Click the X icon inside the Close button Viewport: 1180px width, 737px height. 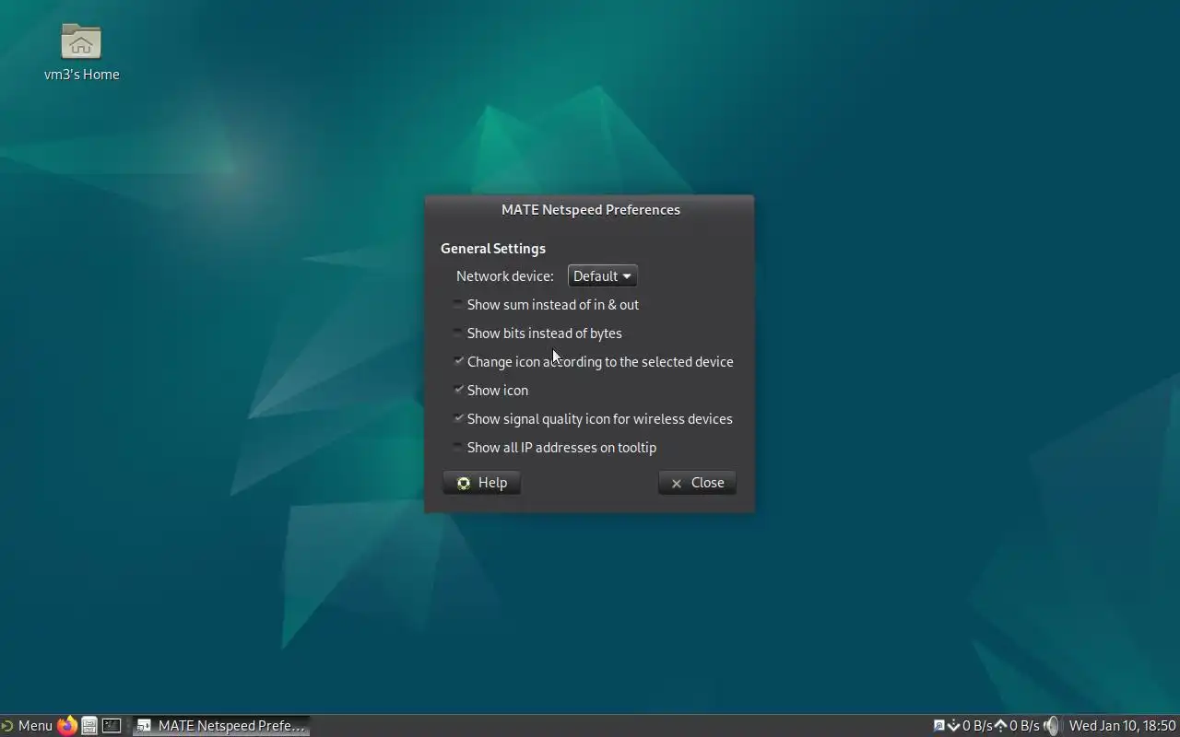[x=677, y=483]
